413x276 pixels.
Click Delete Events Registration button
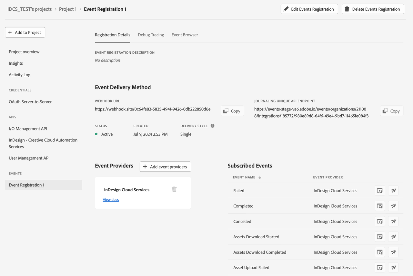[x=373, y=9]
